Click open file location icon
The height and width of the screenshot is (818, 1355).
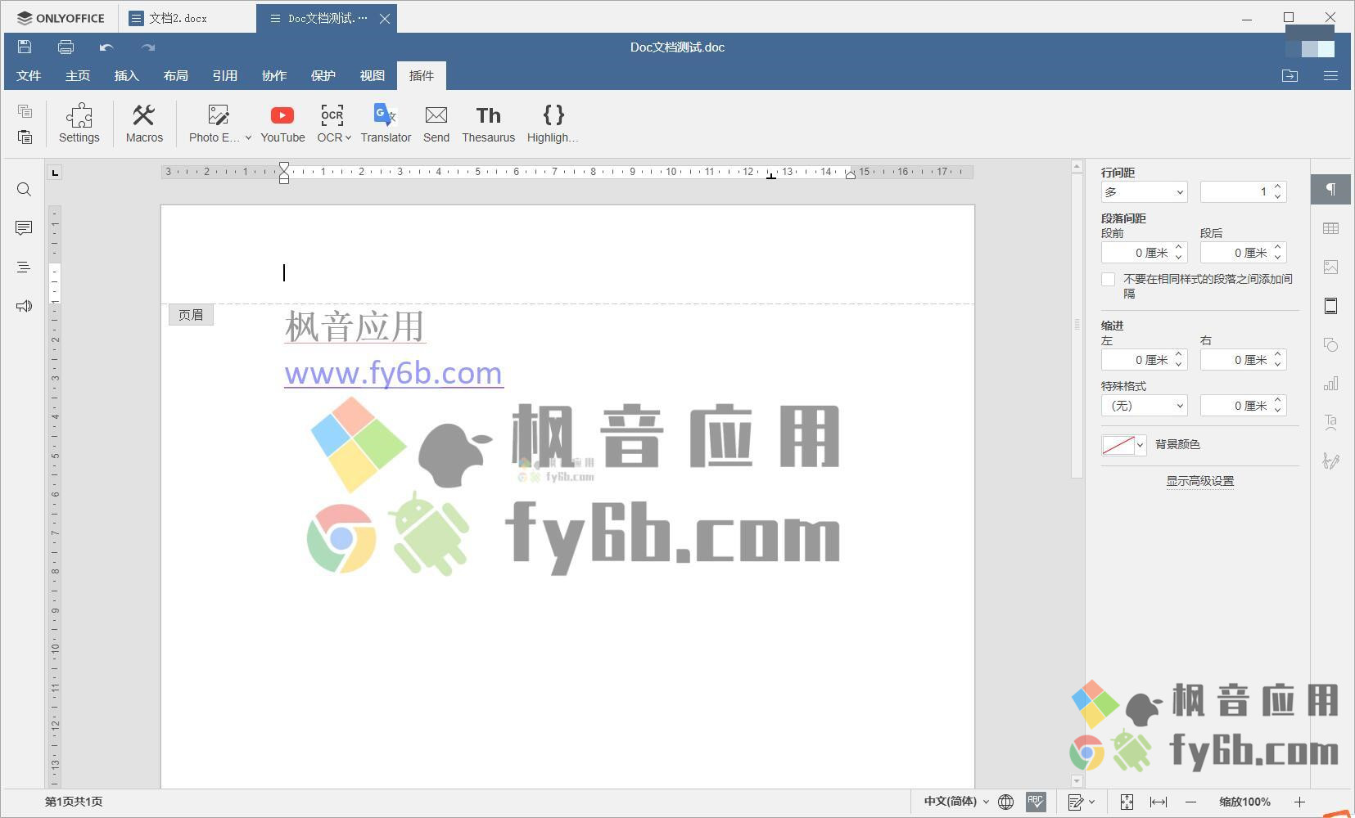click(x=1290, y=75)
